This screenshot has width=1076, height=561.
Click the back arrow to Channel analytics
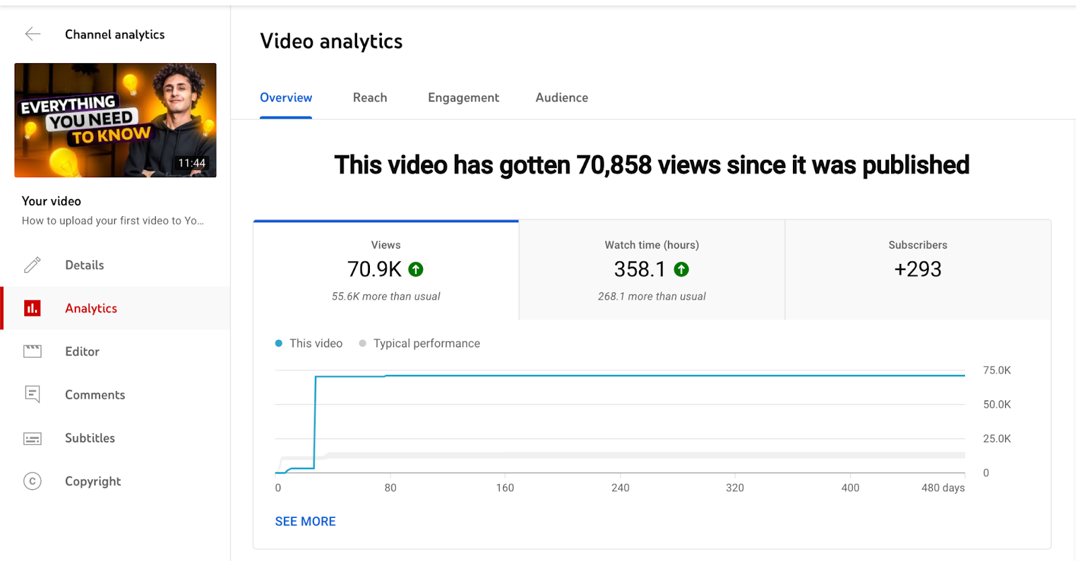tap(32, 34)
